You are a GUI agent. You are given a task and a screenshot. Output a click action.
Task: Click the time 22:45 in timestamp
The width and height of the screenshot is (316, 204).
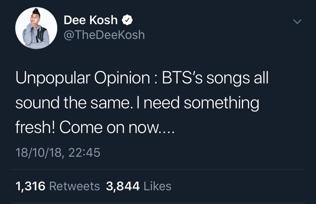[x=84, y=152]
